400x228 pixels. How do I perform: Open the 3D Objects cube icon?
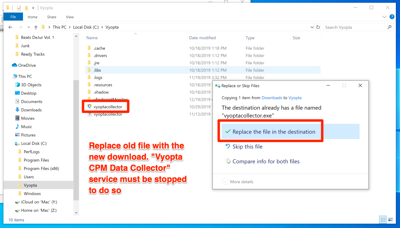(x=17, y=85)
